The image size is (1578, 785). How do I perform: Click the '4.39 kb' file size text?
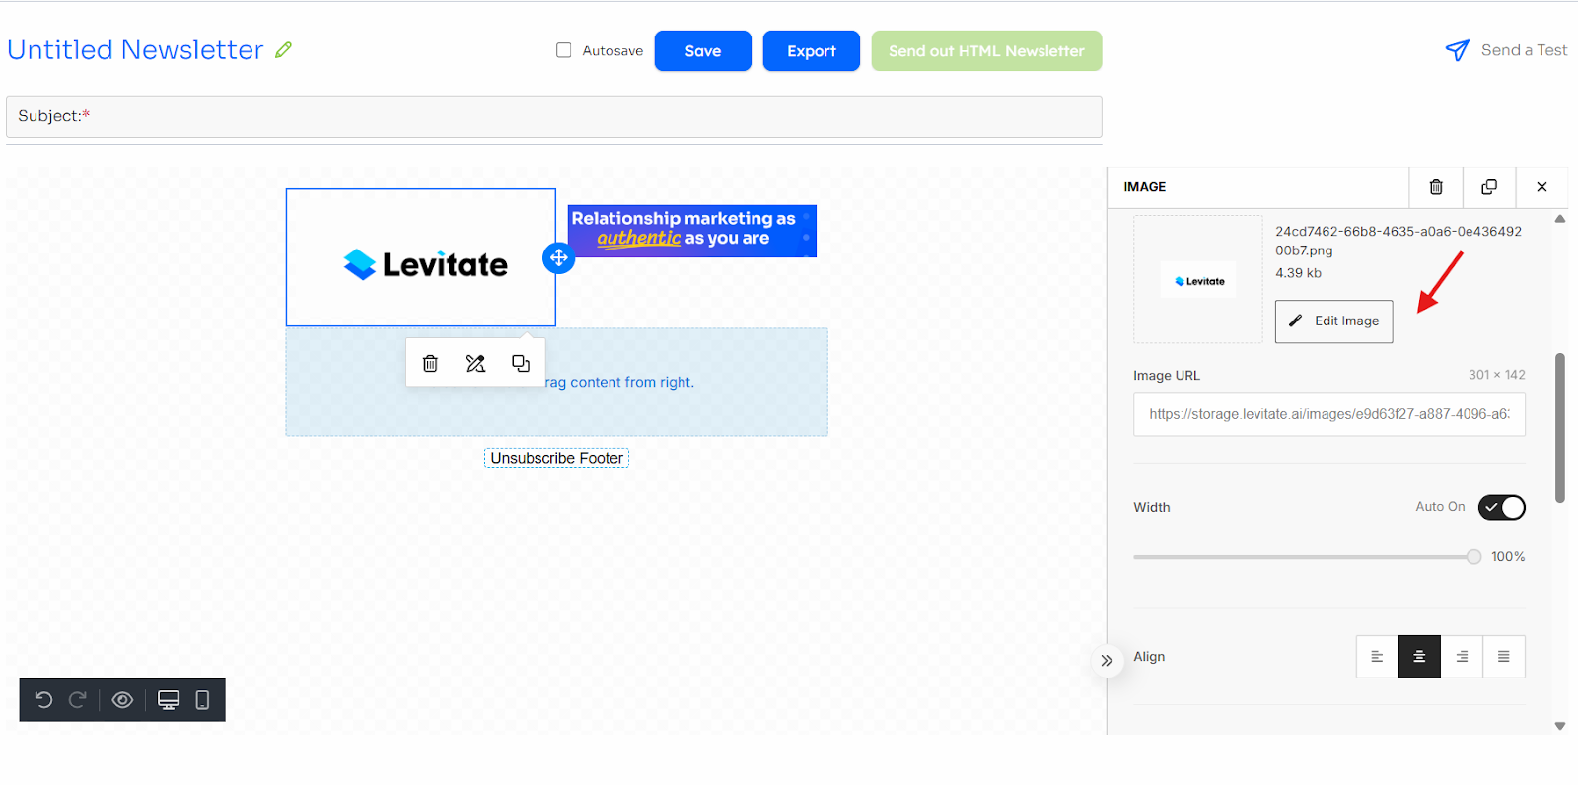click(1298, 273)
